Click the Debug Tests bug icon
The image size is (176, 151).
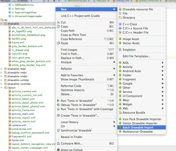[58, 105]
